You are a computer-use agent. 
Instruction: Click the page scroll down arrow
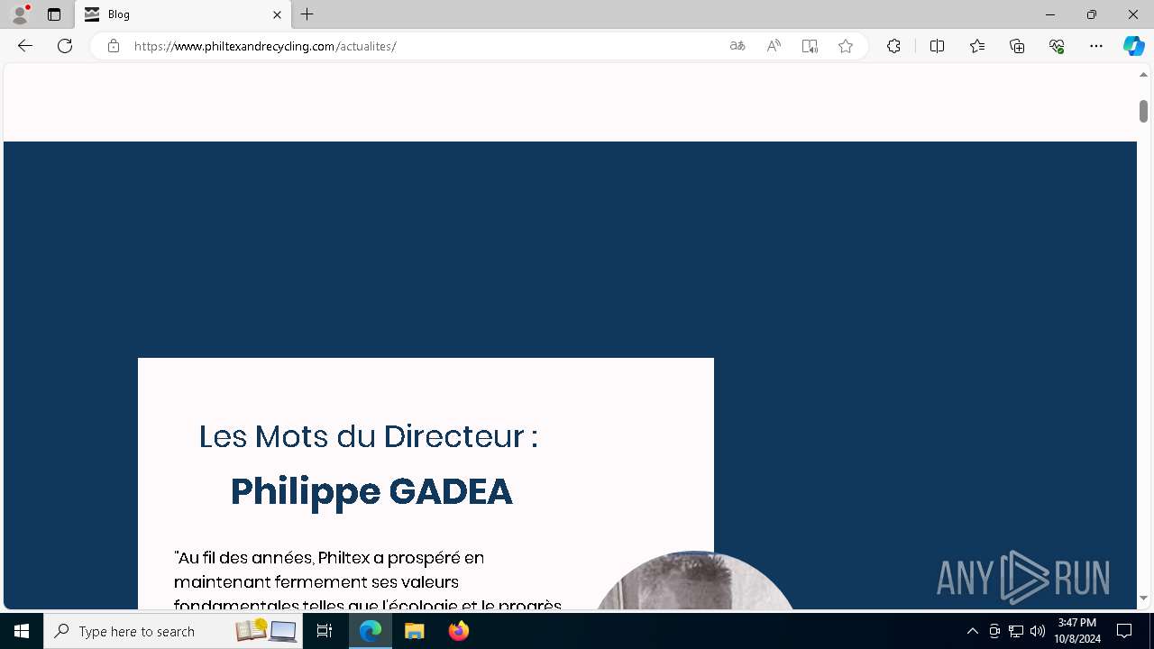[x=1143, y=598]
